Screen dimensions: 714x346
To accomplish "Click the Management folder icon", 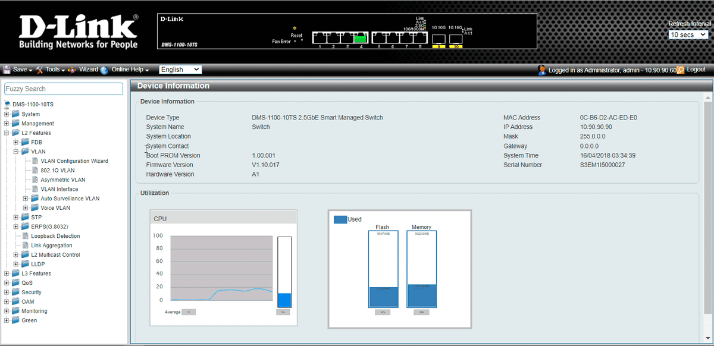I will [x=15, y=124].
